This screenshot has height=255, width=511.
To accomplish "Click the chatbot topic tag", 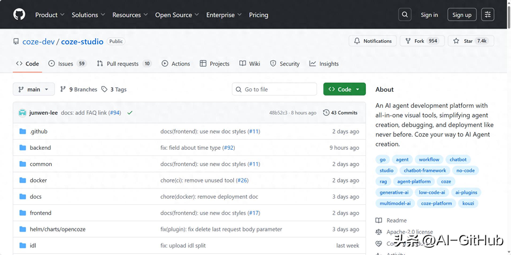I will (x=458, y=160).
